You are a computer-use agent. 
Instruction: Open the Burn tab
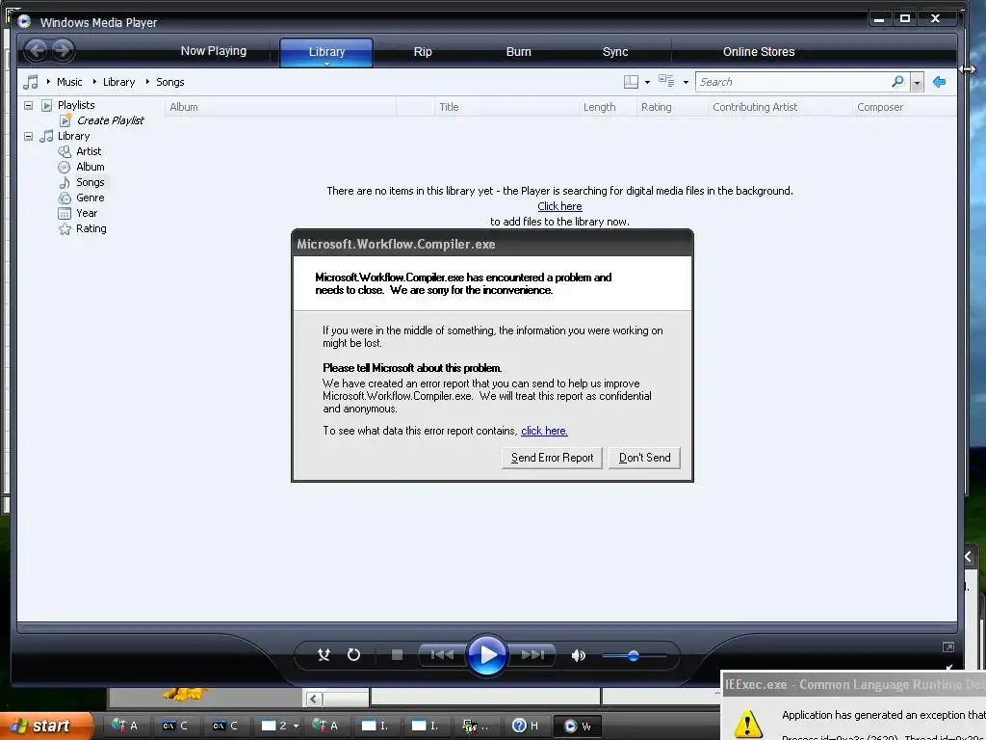click(519, 52)
